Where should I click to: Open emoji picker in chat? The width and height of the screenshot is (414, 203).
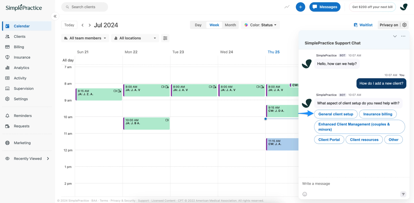305,194
